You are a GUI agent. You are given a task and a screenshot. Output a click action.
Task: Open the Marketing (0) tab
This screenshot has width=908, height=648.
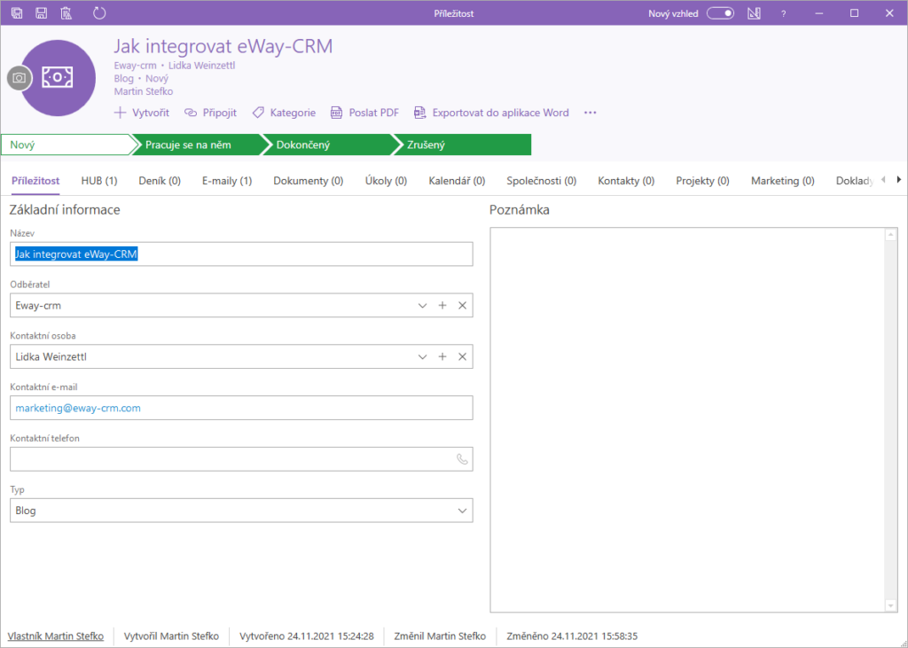click(783, 181)
